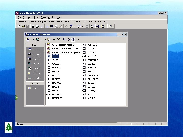Select Macros in the Objects pane

pos(35,73)
